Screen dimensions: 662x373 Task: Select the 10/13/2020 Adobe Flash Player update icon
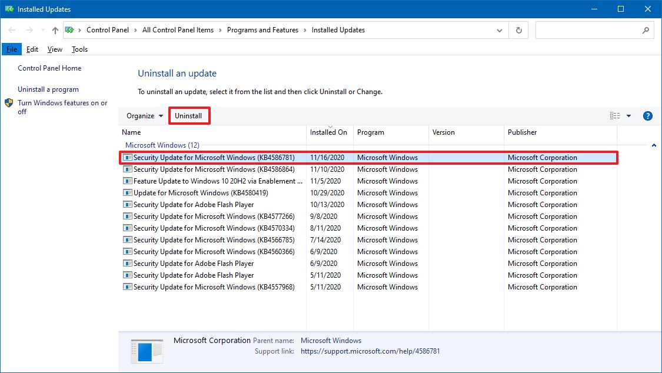(128, 205)
